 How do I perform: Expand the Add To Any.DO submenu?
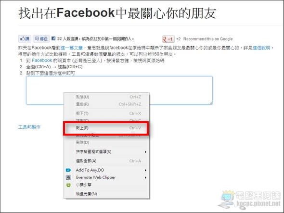[108, 170]
